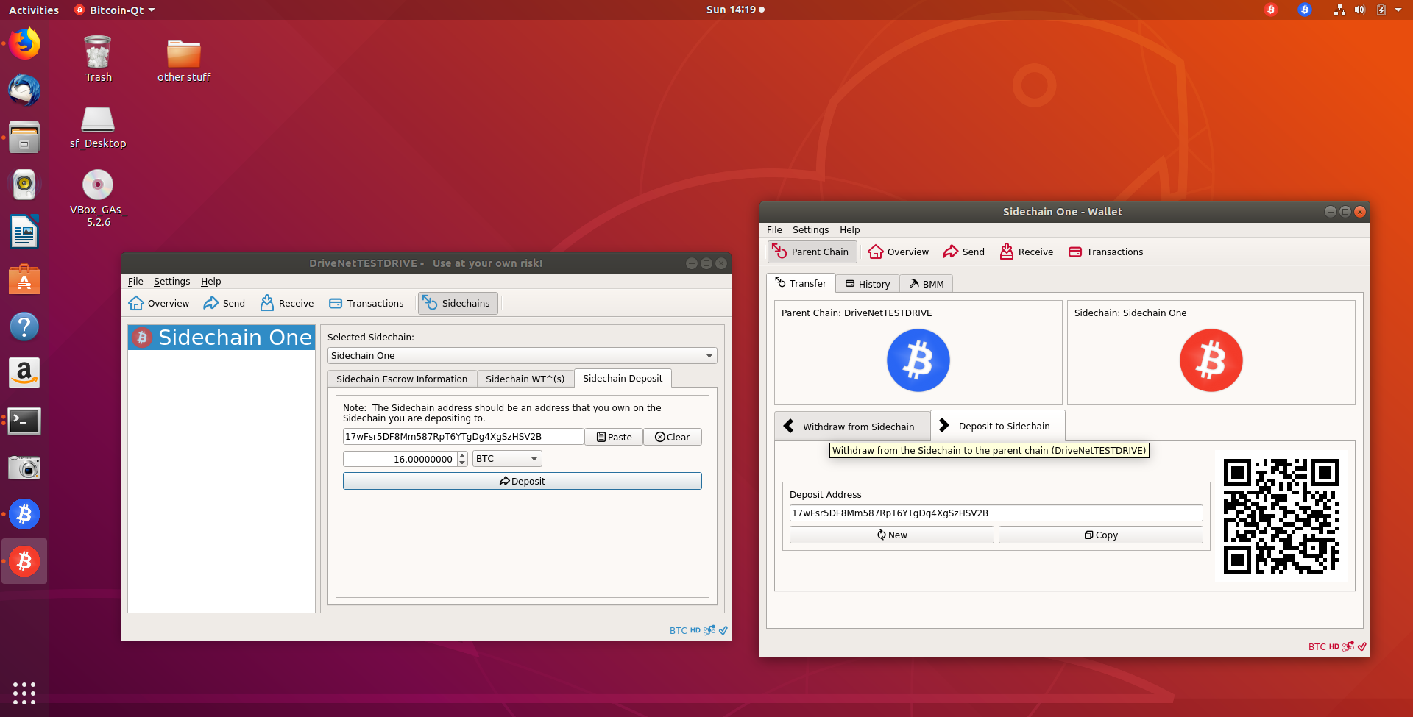The height and width of the screenshot is (717, 1413).
Task: Open the Sidechains view in DriveNet toolbar
Action: [x=458, y=303]
